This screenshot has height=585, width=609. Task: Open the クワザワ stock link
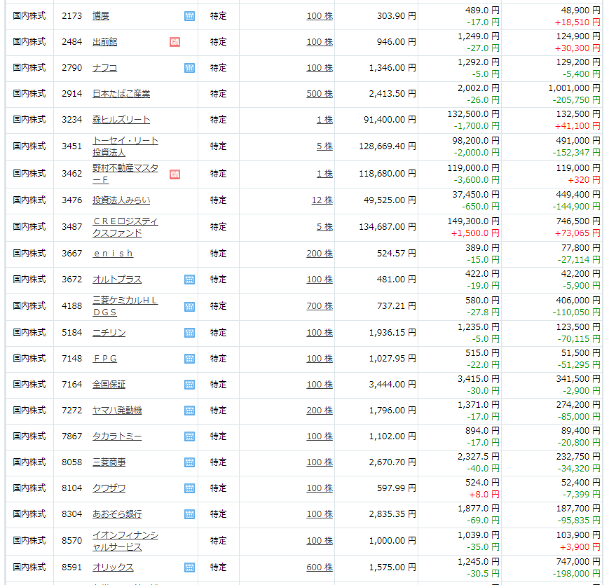[109, 488]
